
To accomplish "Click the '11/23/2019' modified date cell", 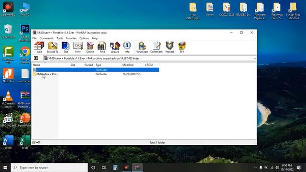I will (132, 74).
